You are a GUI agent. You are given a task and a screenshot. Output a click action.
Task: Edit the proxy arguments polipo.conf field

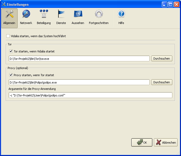point(91,95)
